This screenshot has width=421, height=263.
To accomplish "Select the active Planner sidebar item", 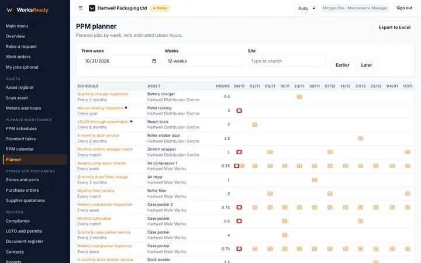I will point(35,160).
